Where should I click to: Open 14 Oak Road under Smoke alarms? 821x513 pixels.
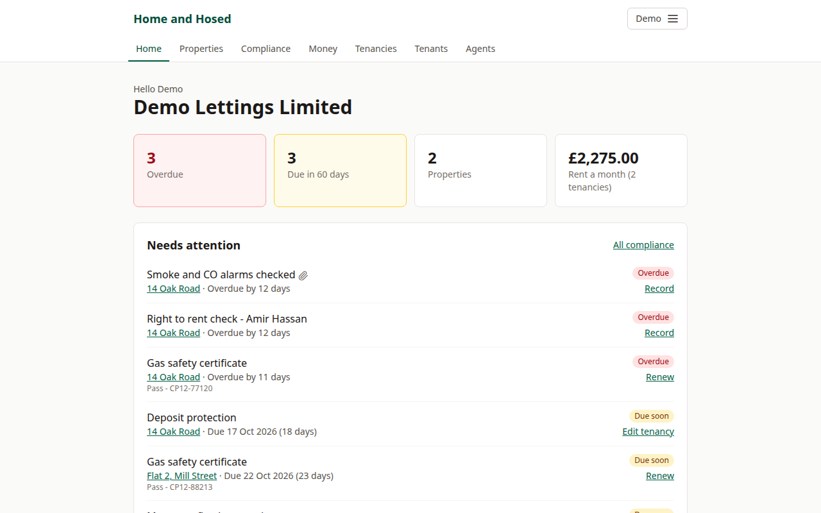pos(173,289)
